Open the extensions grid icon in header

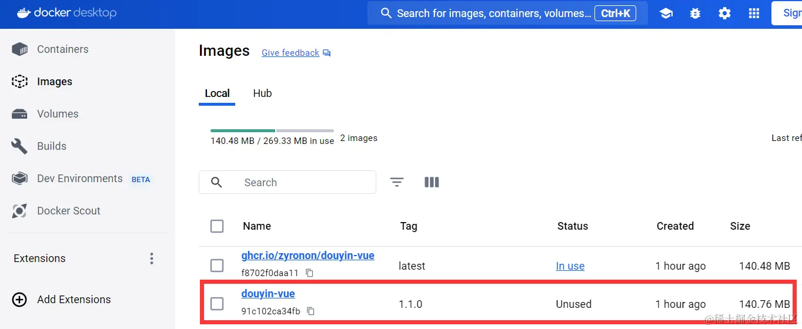coord(754,13)
